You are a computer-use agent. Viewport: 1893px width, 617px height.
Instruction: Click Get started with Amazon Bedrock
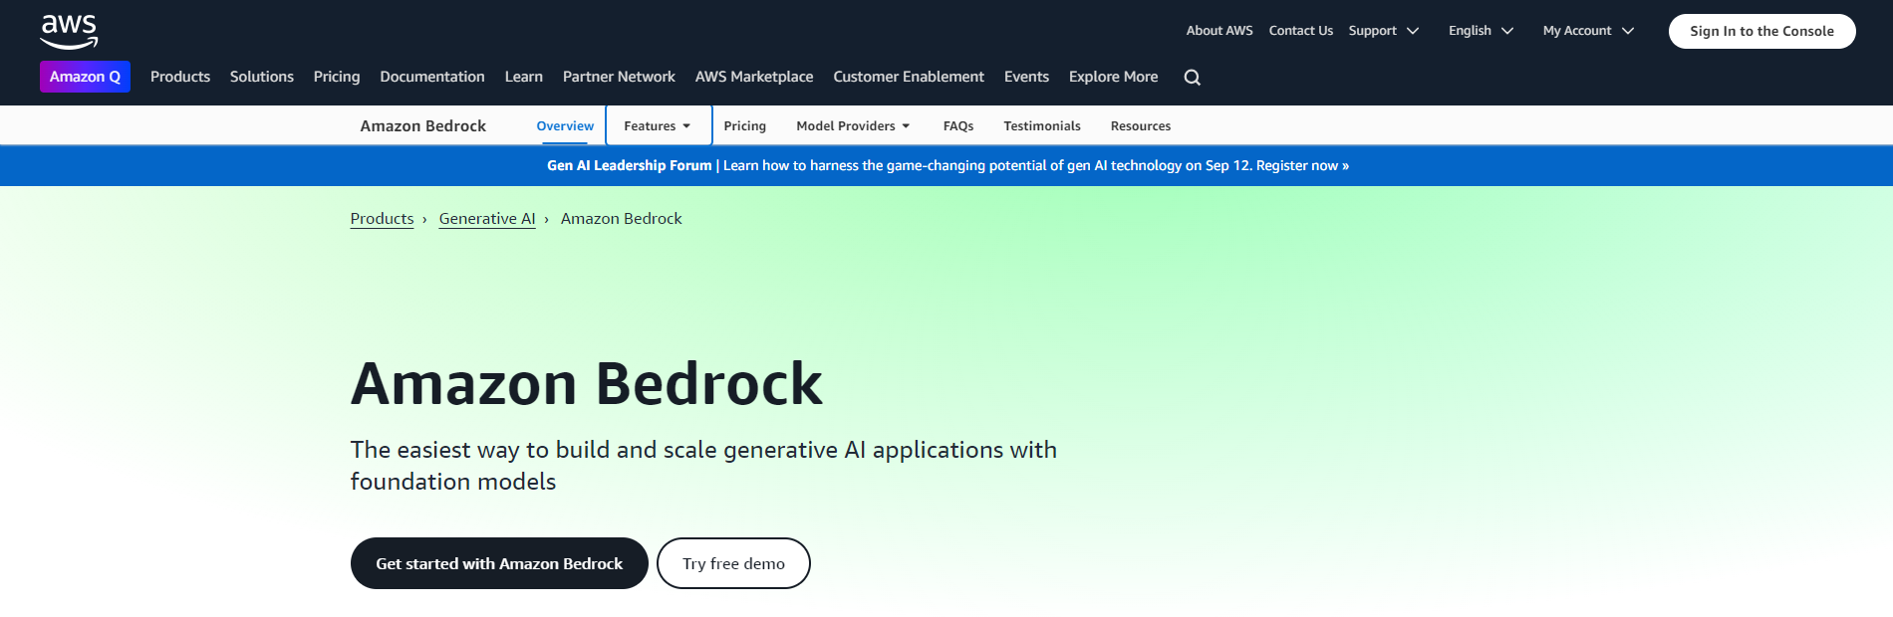499,563
